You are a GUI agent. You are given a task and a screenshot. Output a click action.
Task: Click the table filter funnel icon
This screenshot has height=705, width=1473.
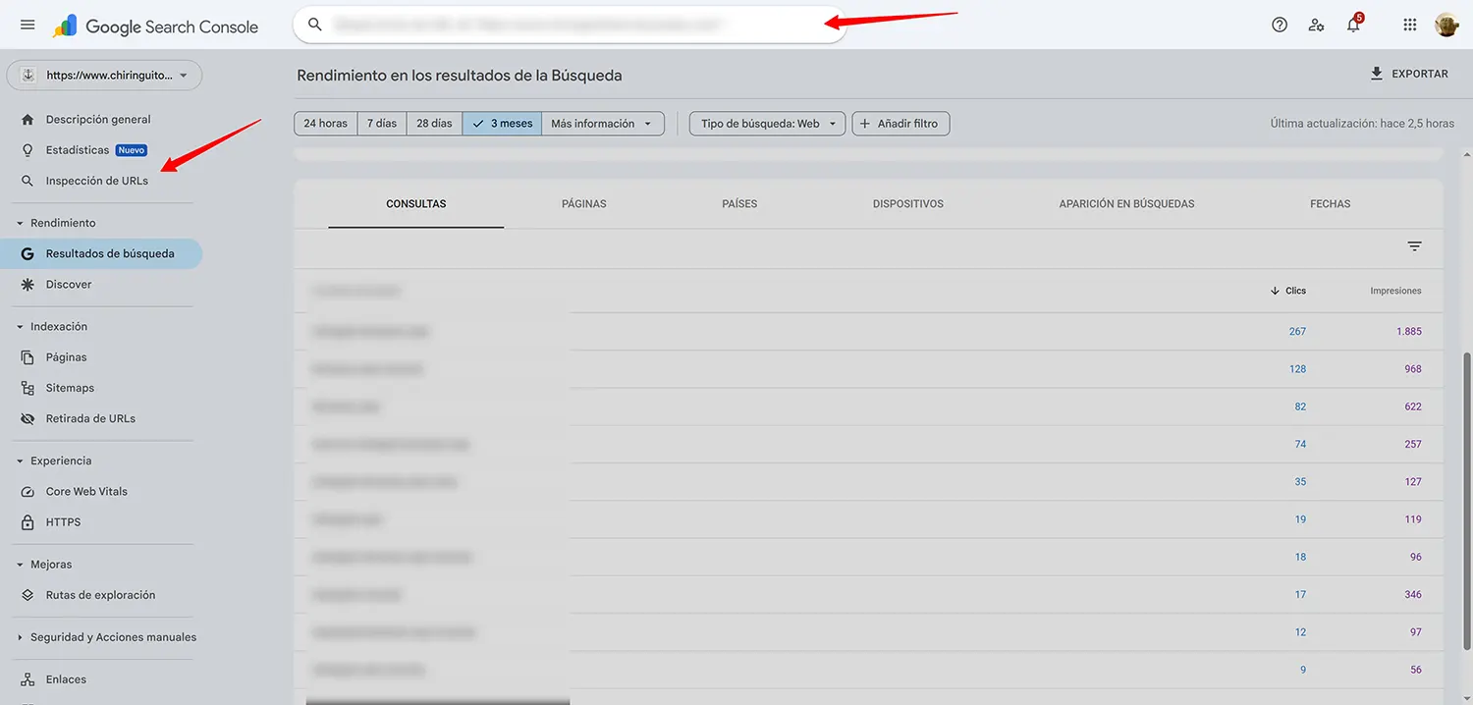click(1414, 245)
